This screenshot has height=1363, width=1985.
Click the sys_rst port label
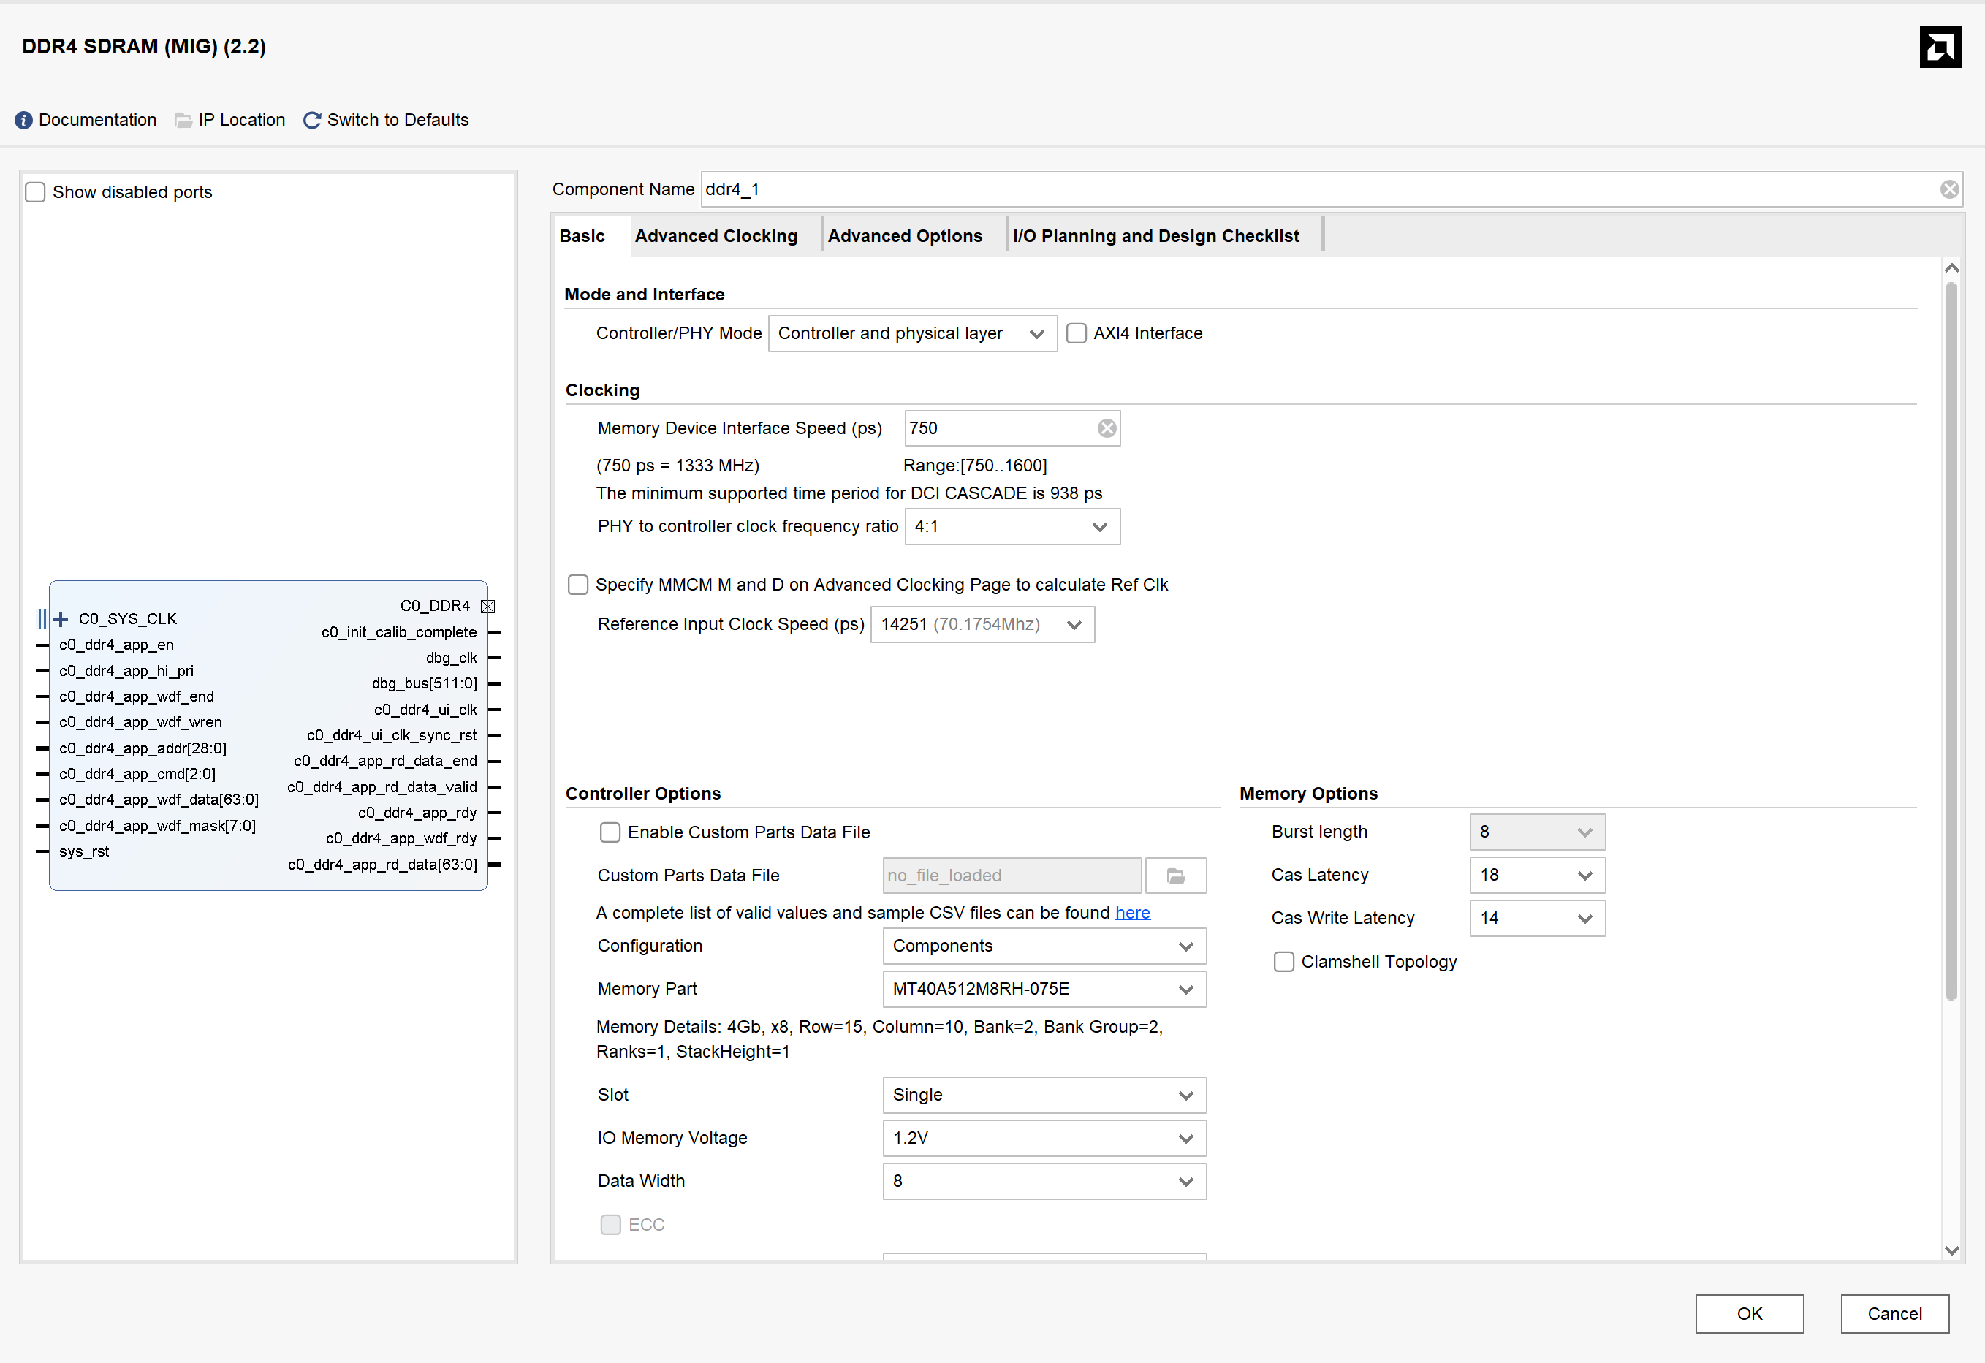(85, 851)
